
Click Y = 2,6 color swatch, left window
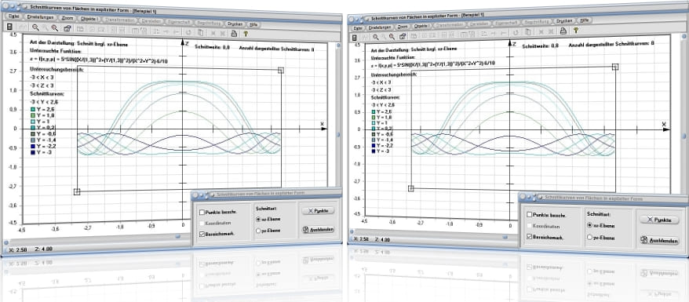coord(33,109)
